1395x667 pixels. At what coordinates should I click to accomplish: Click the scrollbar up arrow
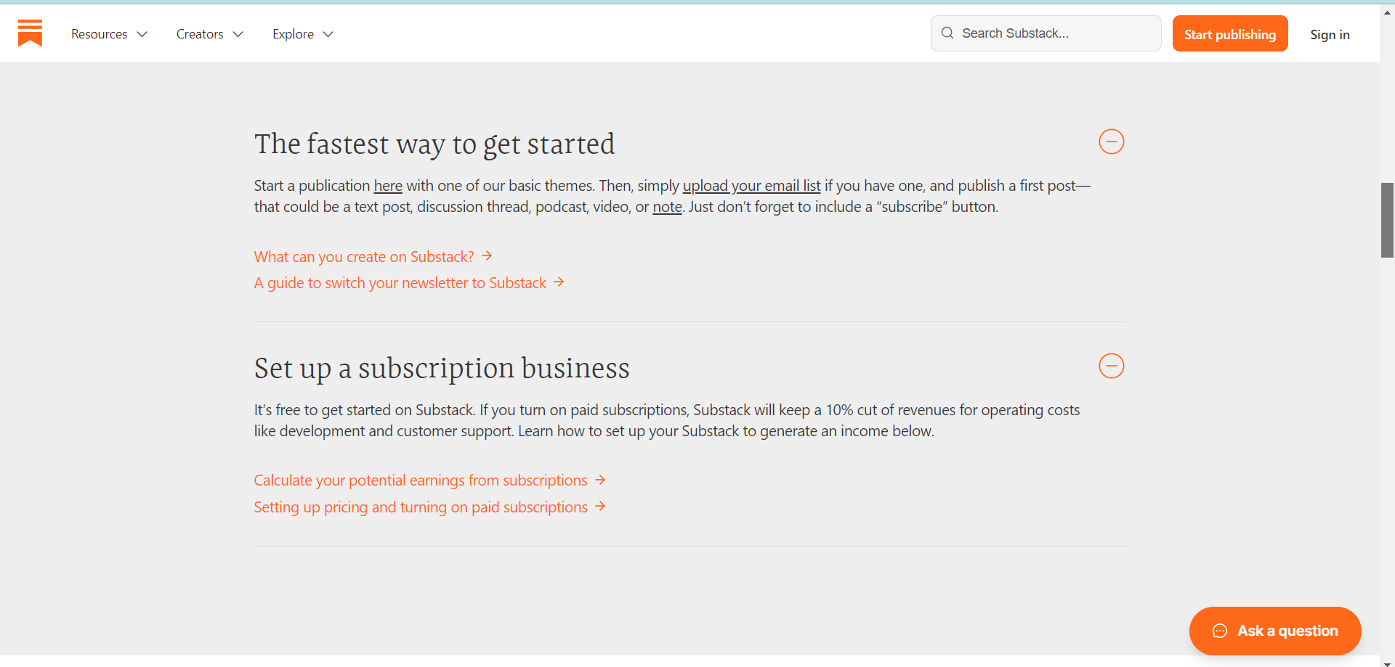coord(1387,12)
